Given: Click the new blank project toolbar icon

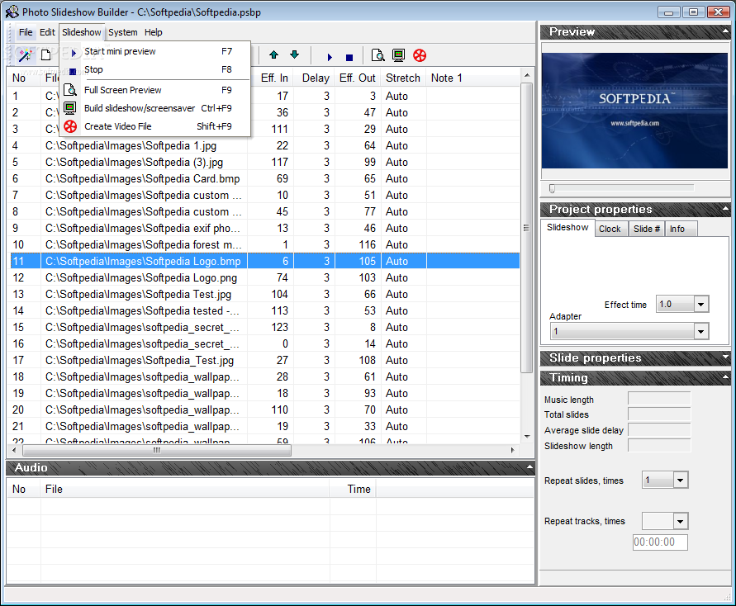Looking at the screenshot, I should tap(45, 55).
